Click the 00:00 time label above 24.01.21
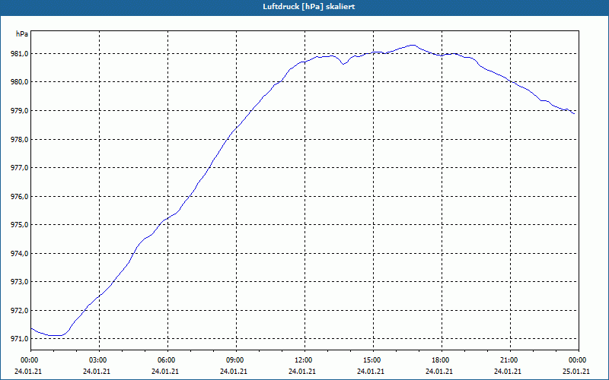Image resolution: width=609 pixels, height=380 pixels. tap(28, 360)
